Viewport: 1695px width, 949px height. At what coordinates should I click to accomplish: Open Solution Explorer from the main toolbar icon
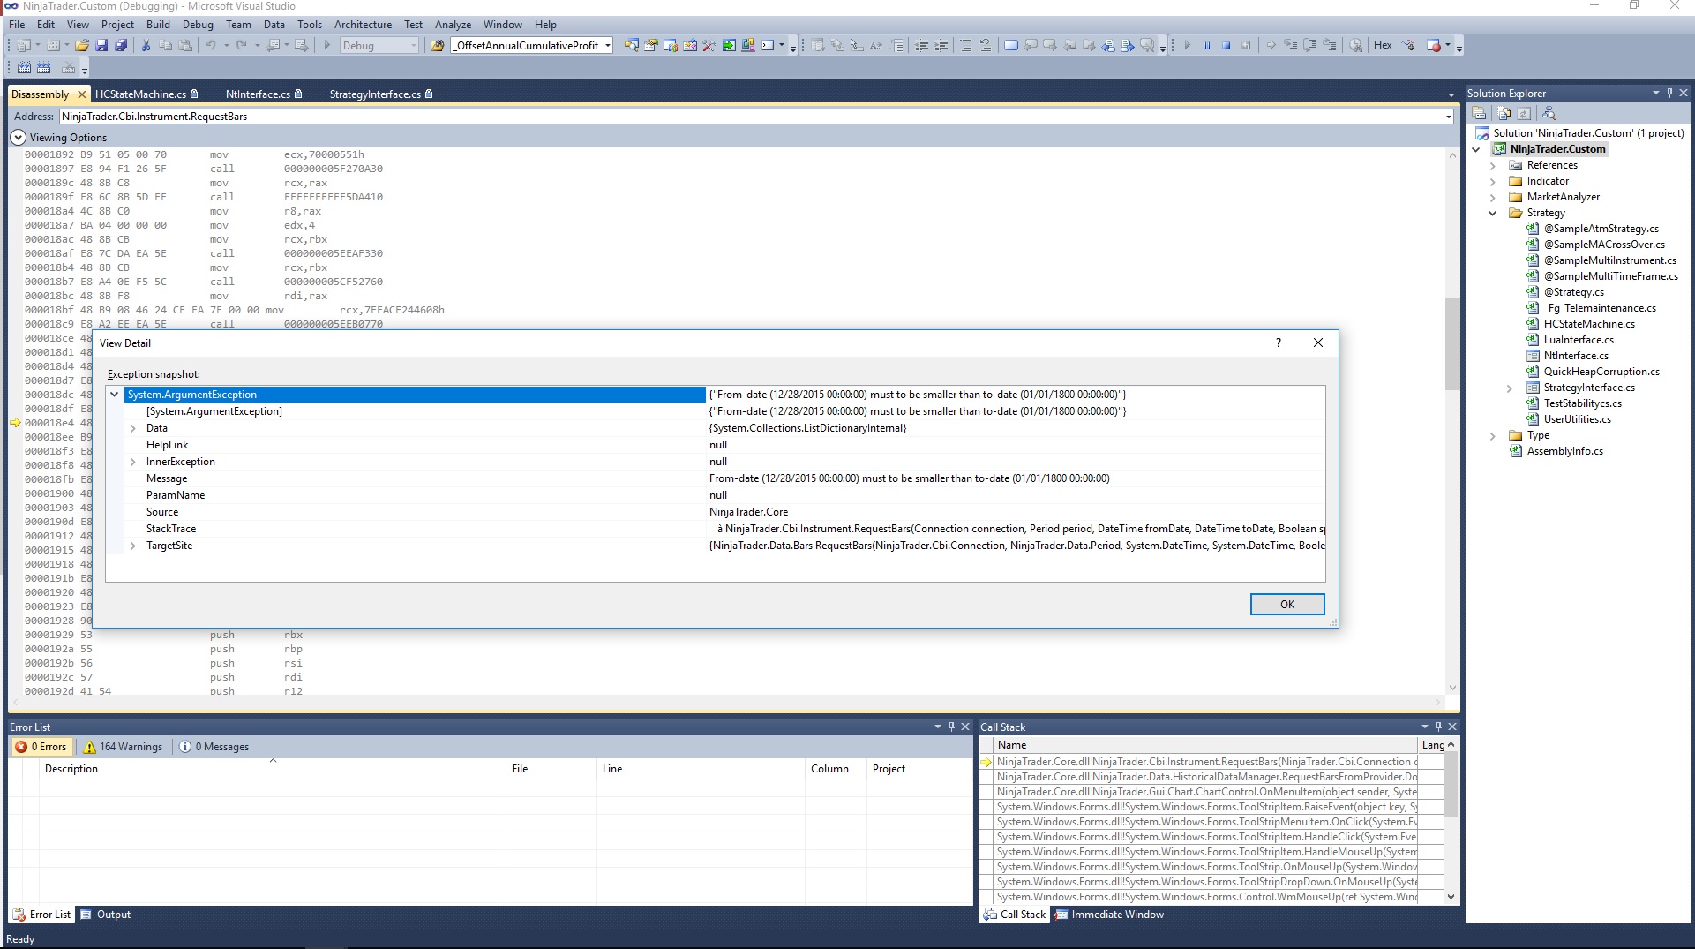pyautogui.click(x=631, y=46)
